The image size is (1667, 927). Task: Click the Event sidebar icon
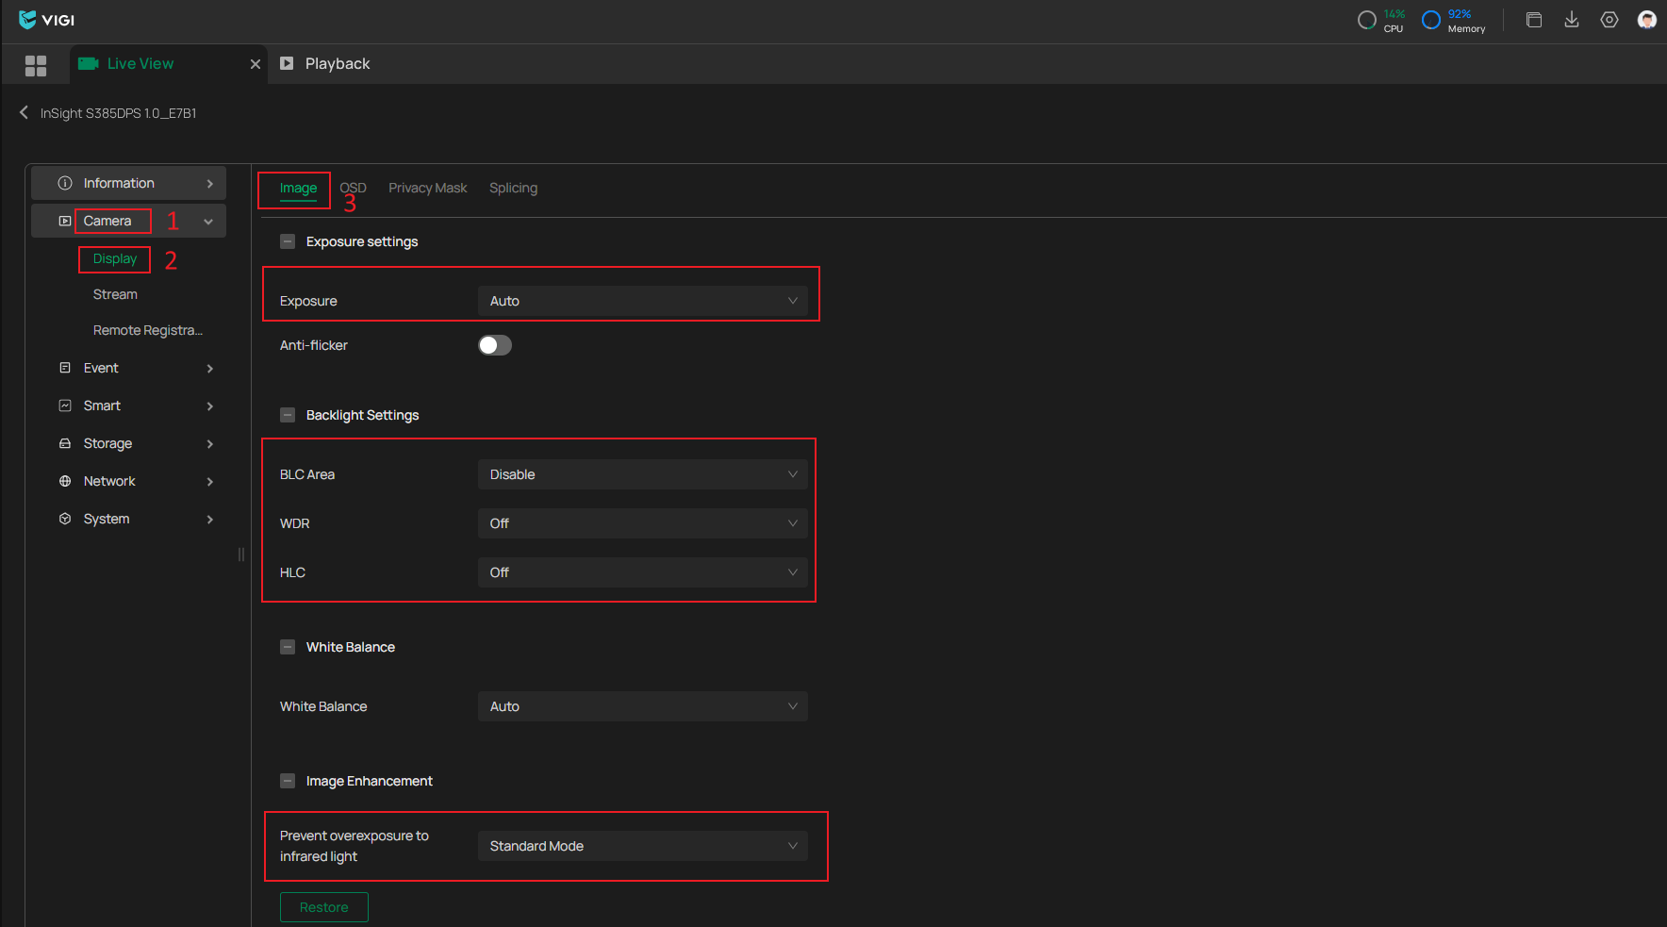click(x=65, y=368)
